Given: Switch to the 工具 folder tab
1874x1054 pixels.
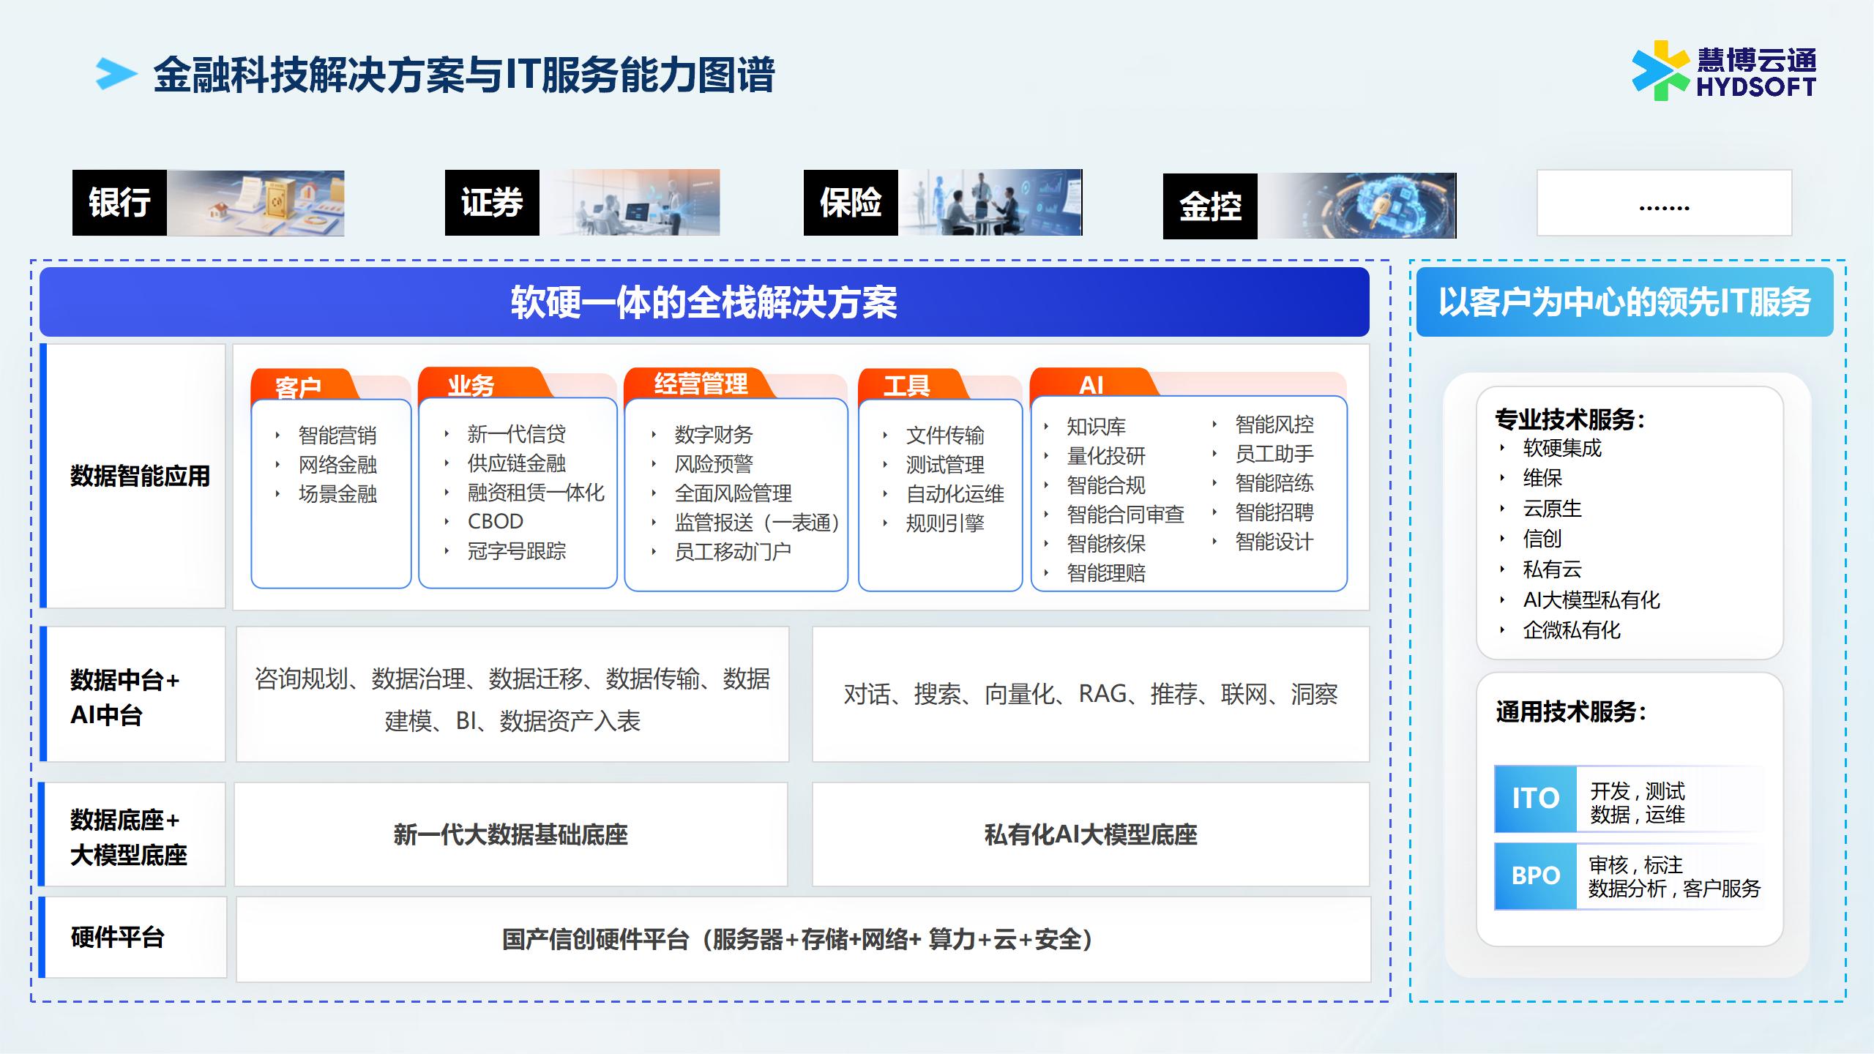Looking at the screenshot, I should point(906,385).
